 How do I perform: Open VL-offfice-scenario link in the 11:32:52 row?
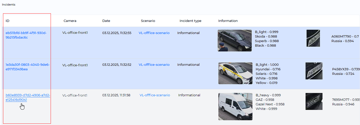tap(154, 65)
